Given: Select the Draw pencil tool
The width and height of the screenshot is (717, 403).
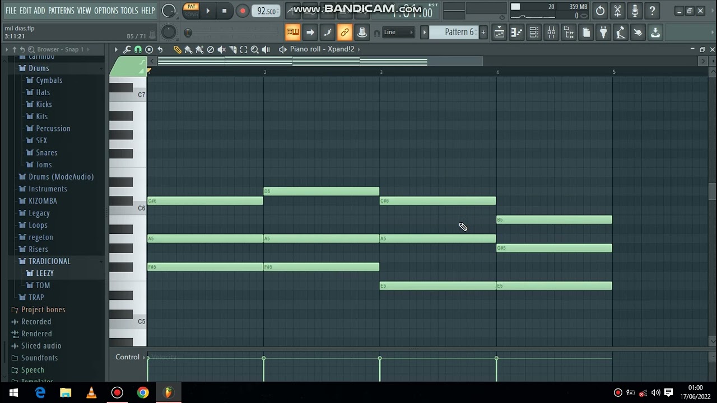Looking at the screenshot, I should click(x=177, y=49).
